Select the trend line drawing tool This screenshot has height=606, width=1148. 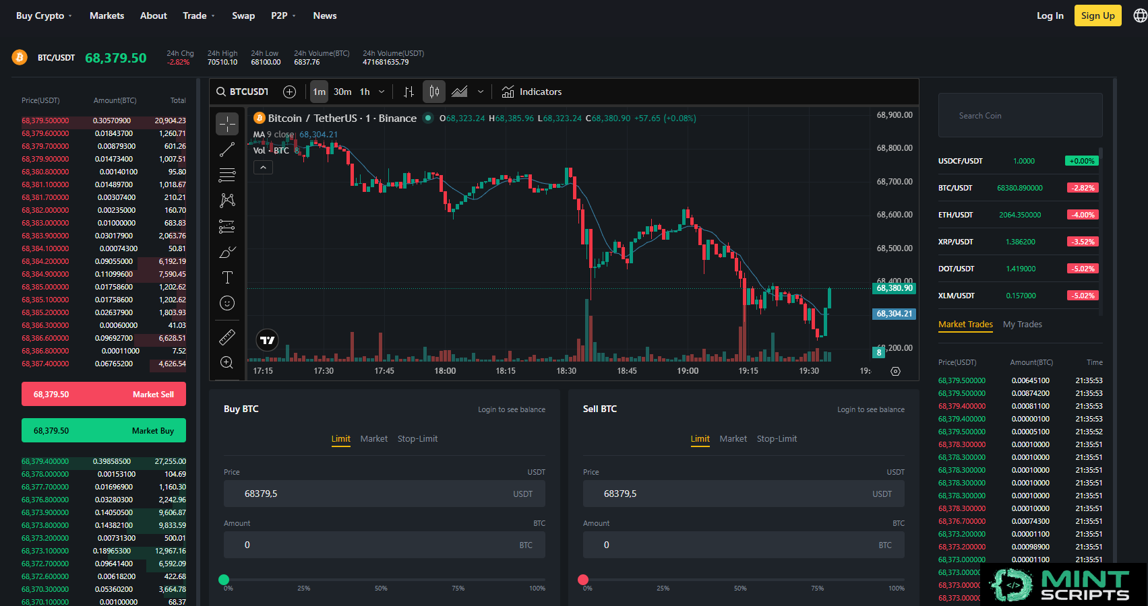[x=227, y=149]
